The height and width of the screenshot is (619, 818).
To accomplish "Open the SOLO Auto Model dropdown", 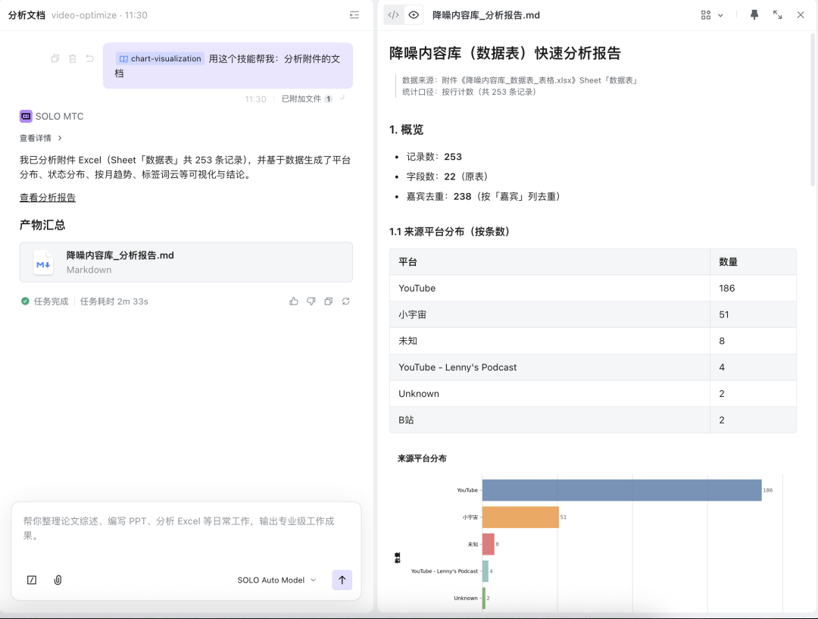I will click(x=276, y=580).
